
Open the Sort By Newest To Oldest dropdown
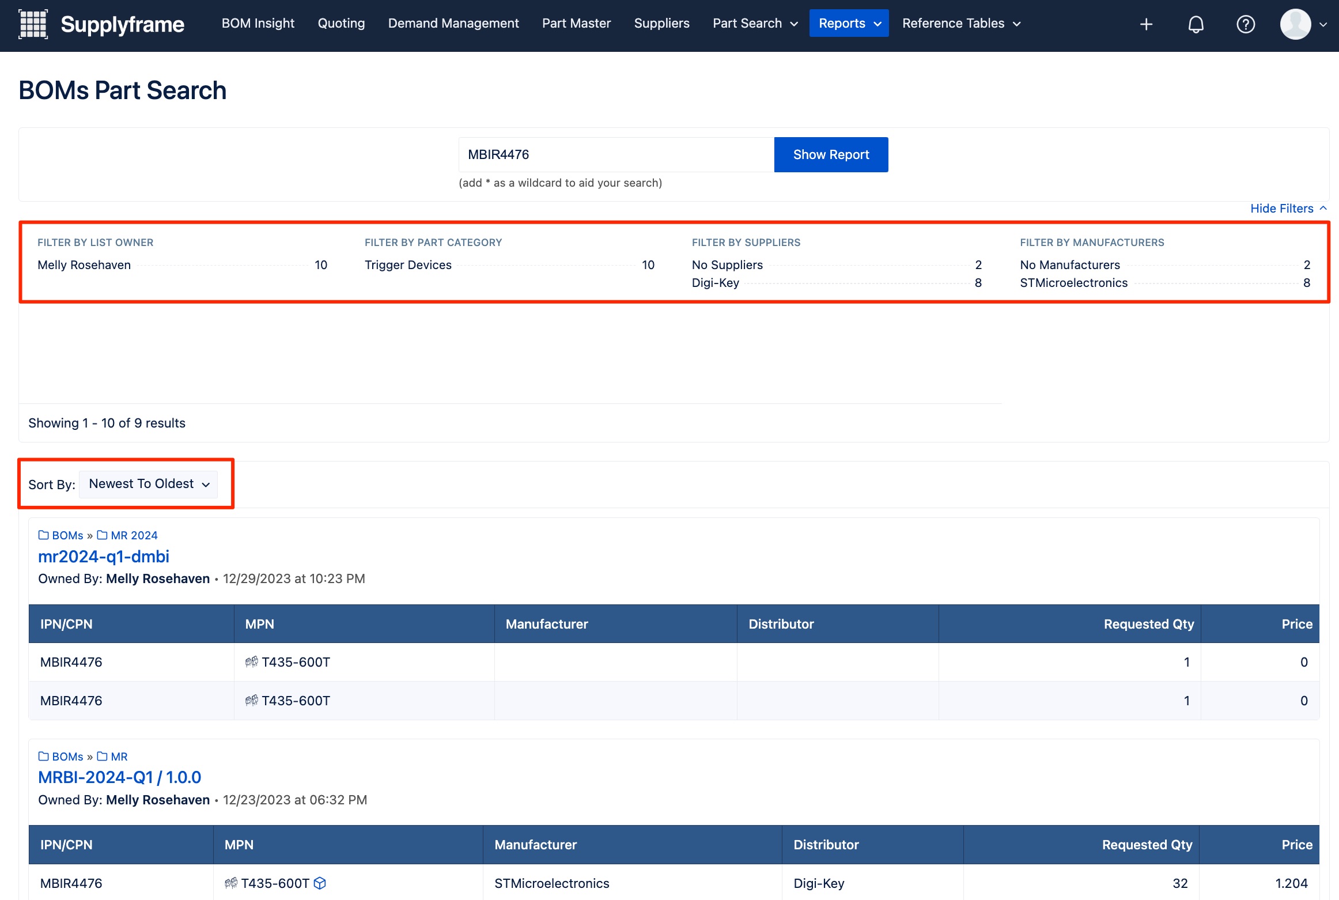tap(149, 484)
